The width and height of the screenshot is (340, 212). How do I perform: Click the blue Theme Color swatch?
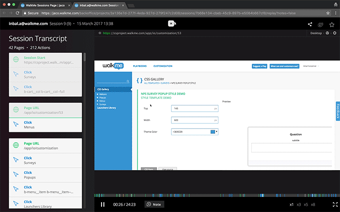click(212, 132)
